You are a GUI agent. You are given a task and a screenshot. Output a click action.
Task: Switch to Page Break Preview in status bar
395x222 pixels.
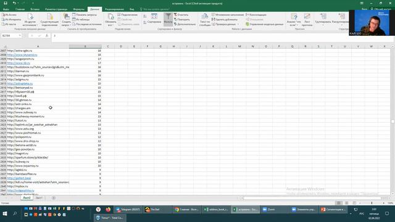pos(354,203)
